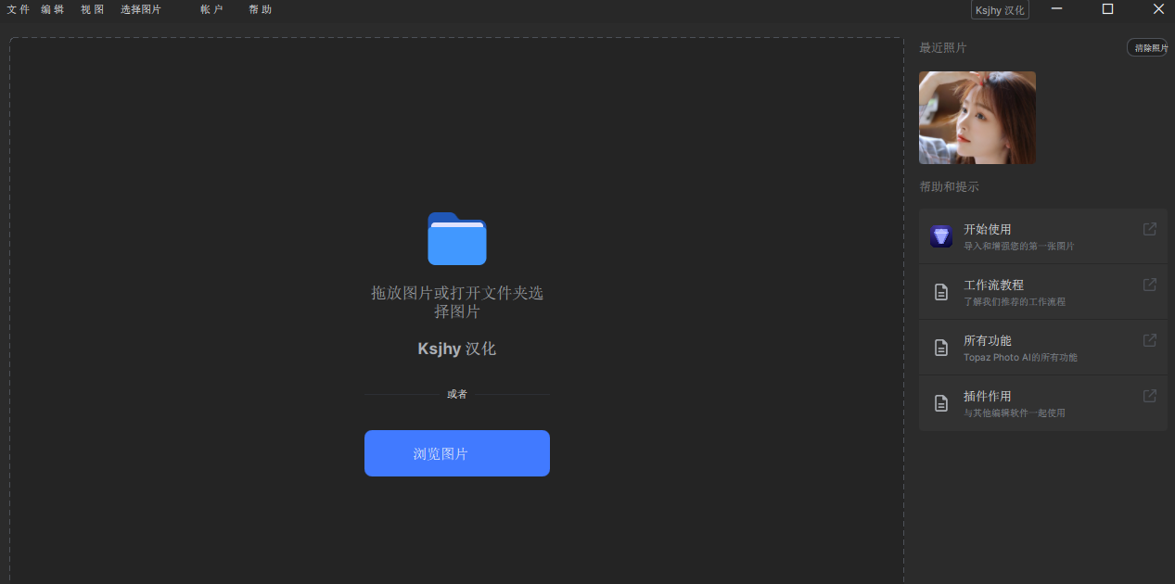
Task: Open the external link arrow for 所有功能
Action: (x=1149, y=340)
